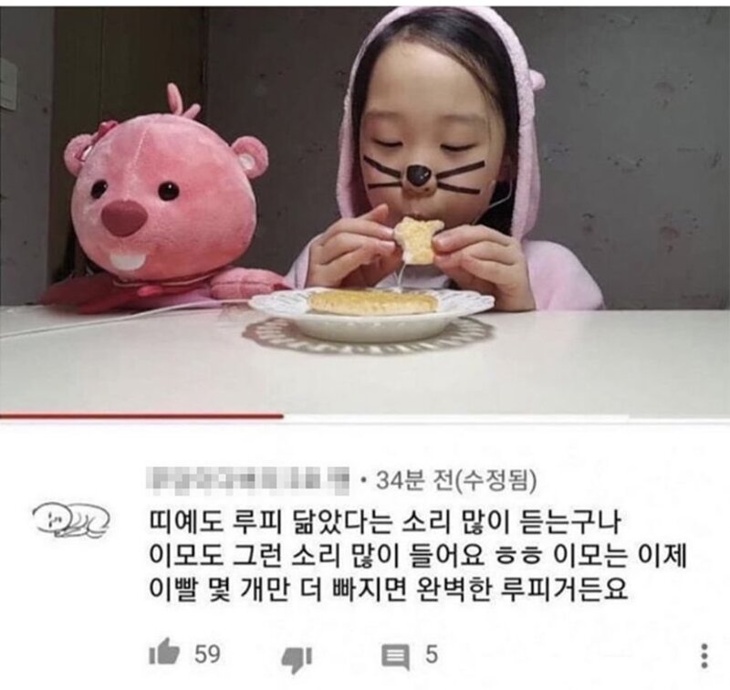Click the playhead at red bar's end
The width and height of the screenshot is (730, 690).
[283, 416]
